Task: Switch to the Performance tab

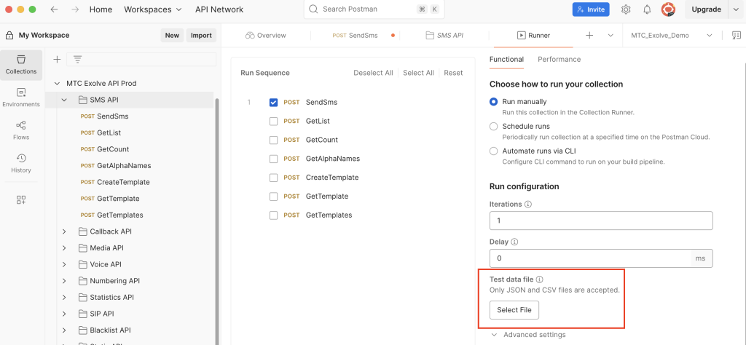Action: [x=559, y=60]
